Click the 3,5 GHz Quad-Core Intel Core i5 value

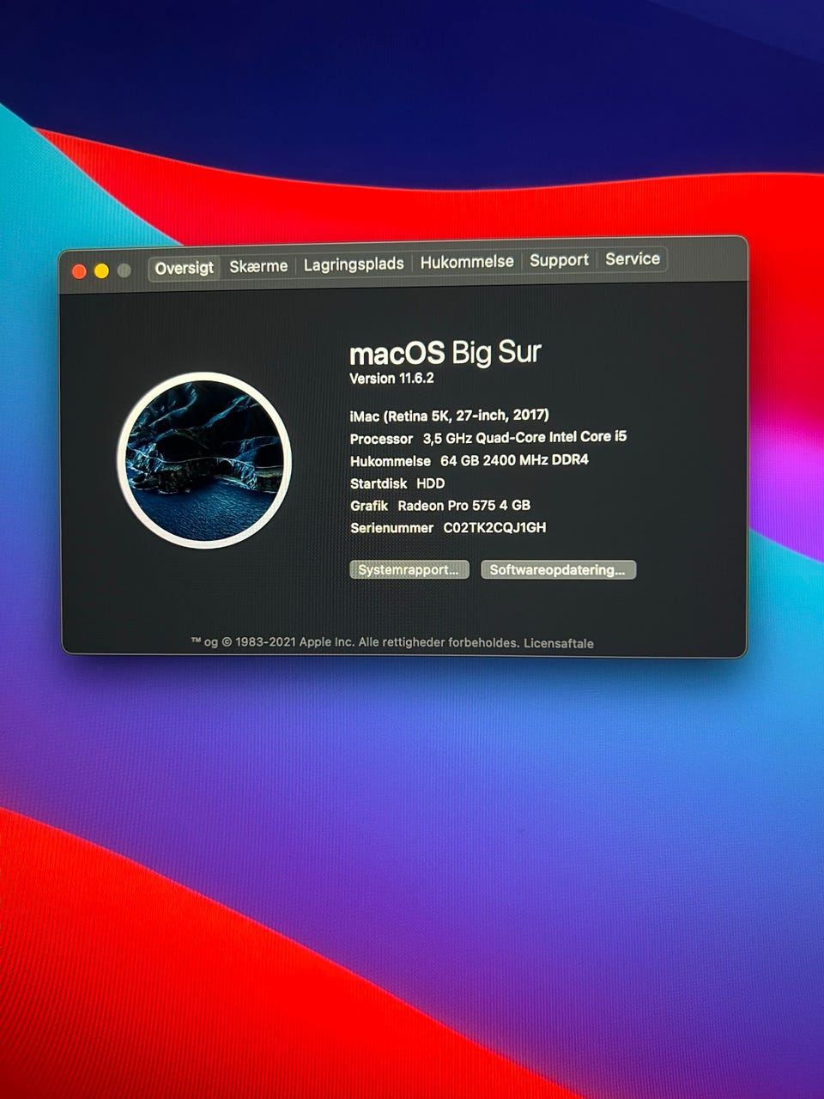pyautogui.click(x=524, y=437)
